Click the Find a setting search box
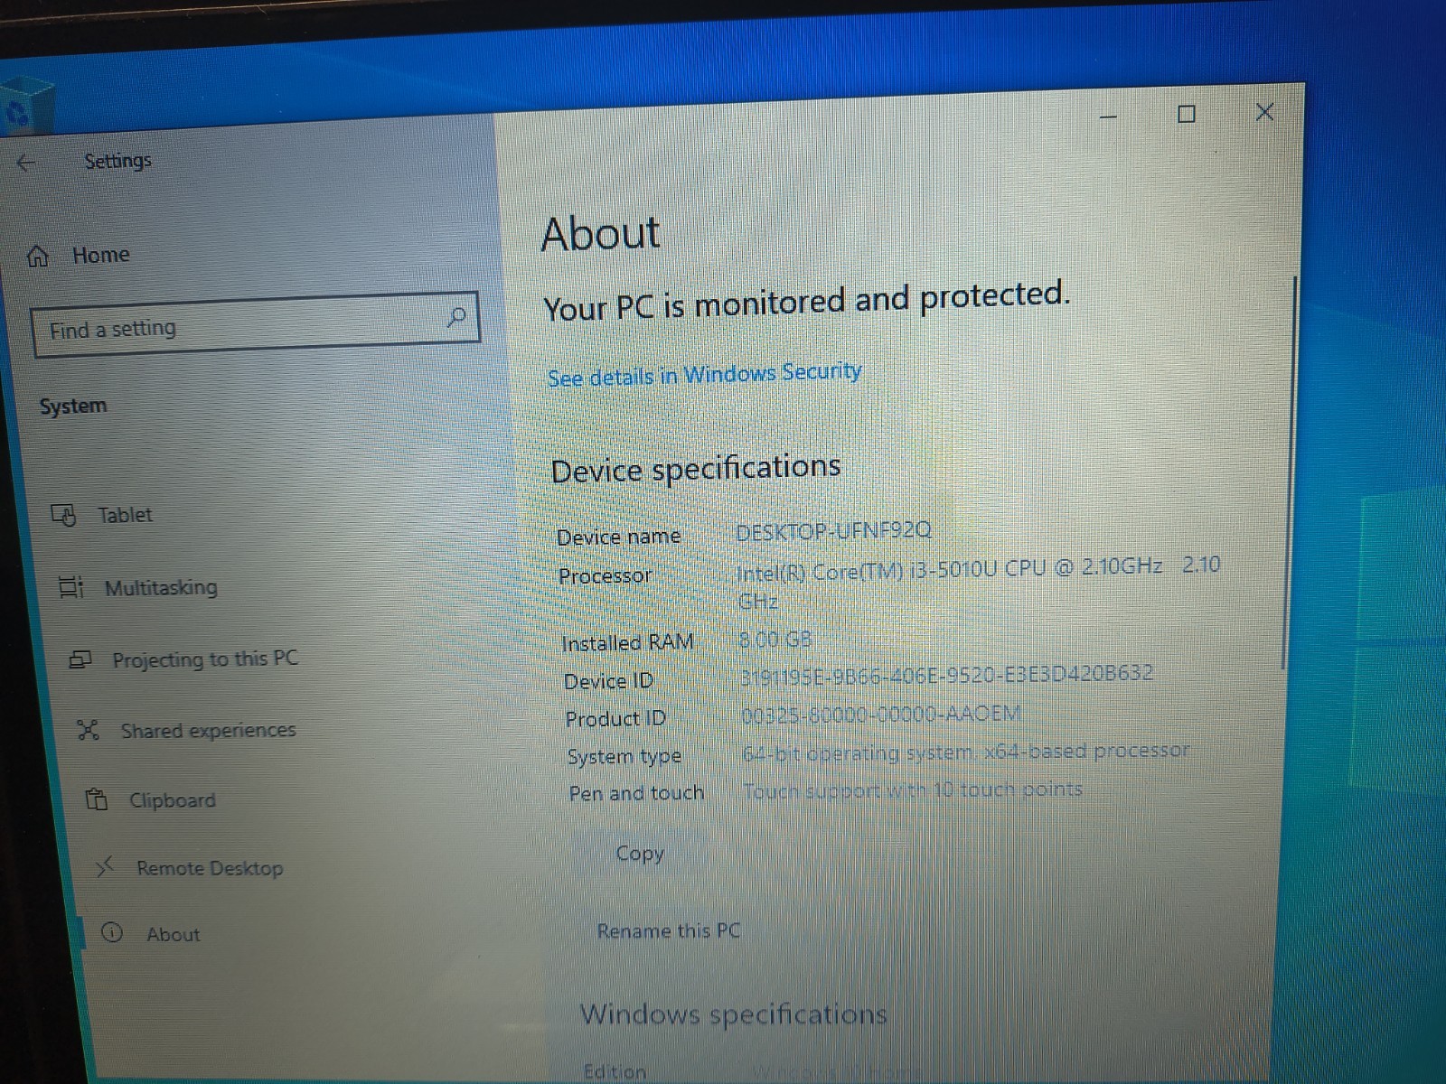1446x1084 pixels. click(255, 324)
